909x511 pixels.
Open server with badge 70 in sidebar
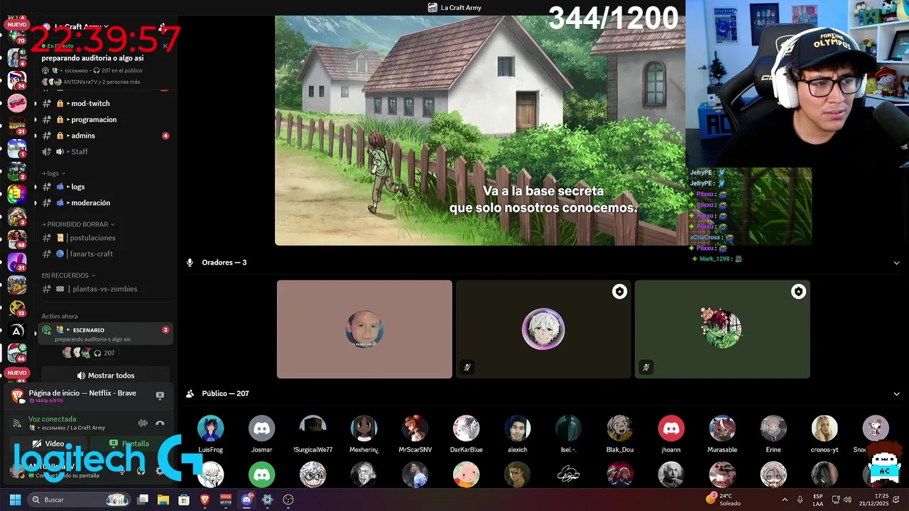[17, 35]
